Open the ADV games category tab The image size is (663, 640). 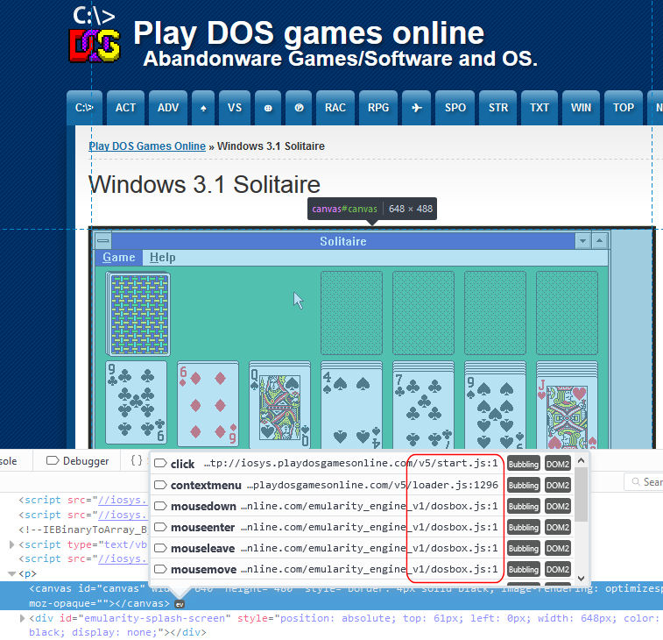point(168,108)
